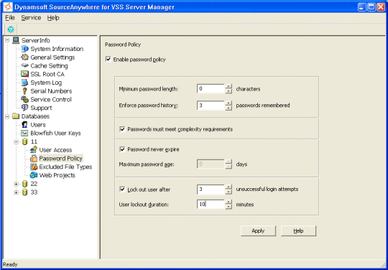Select User Access tree label
The height and width of the screenshot is (270, 388).
55,150
